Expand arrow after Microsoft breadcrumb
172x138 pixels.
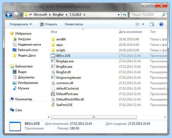[x=50, y=15]
